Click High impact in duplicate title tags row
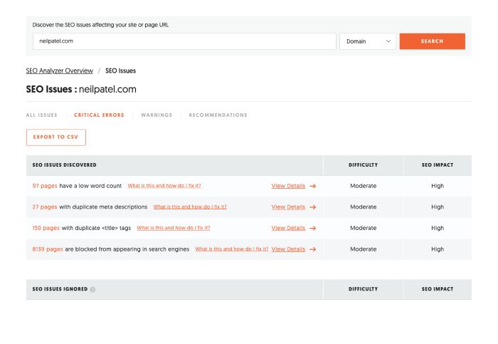Screen dimensions: 498x344 438,229
